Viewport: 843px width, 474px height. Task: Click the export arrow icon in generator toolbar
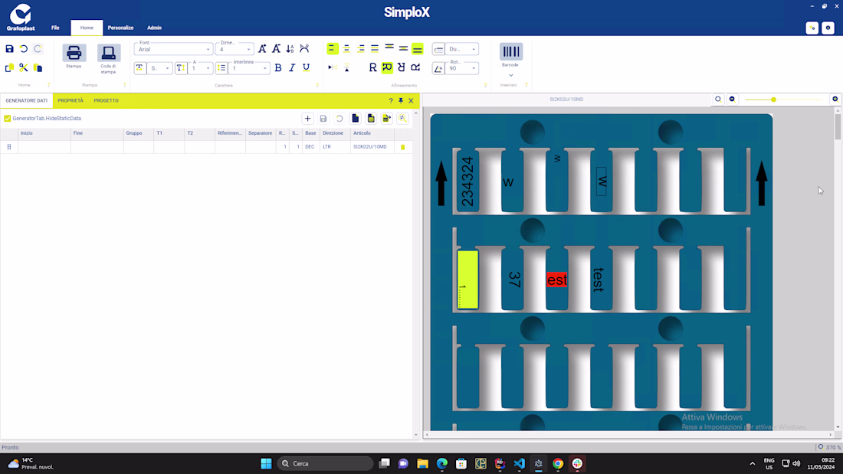[386, 119]
